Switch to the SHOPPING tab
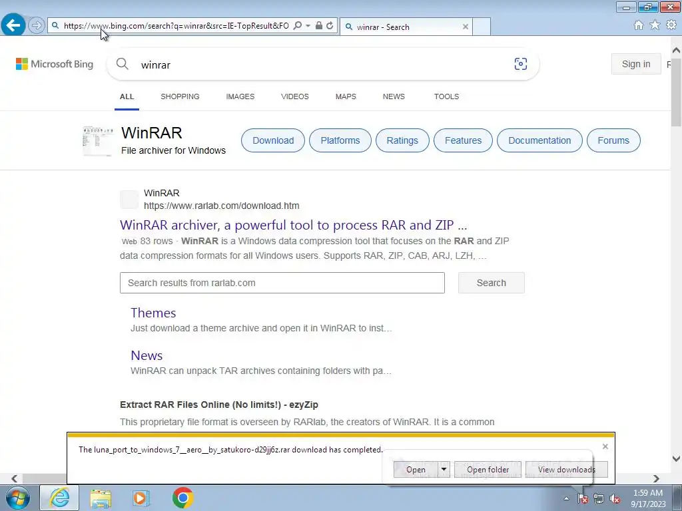The height and width of the screenshot is (511, 682). 180,96
